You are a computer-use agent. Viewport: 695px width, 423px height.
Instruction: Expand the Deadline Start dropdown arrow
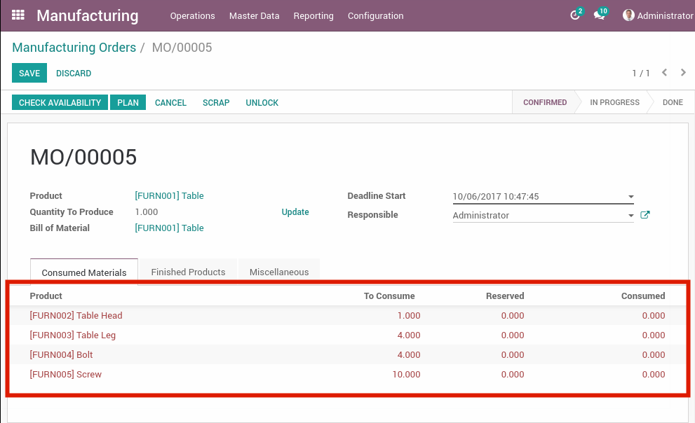(630, 197)
